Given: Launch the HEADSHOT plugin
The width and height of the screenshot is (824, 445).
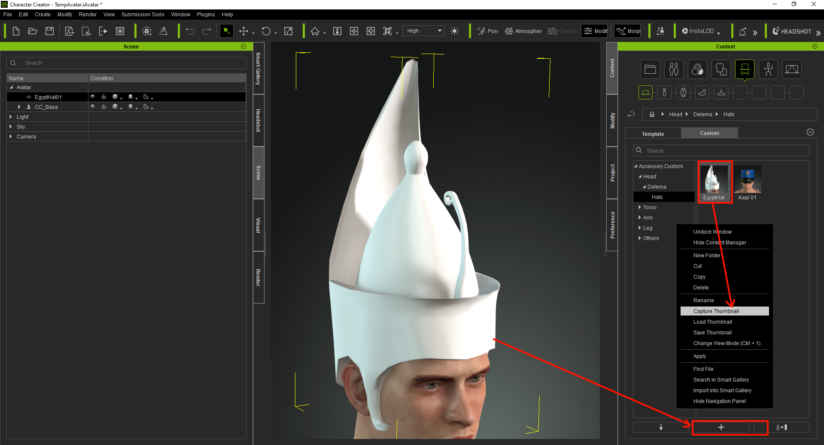Looking at the screenshot, I should click(x=792, y=31).
